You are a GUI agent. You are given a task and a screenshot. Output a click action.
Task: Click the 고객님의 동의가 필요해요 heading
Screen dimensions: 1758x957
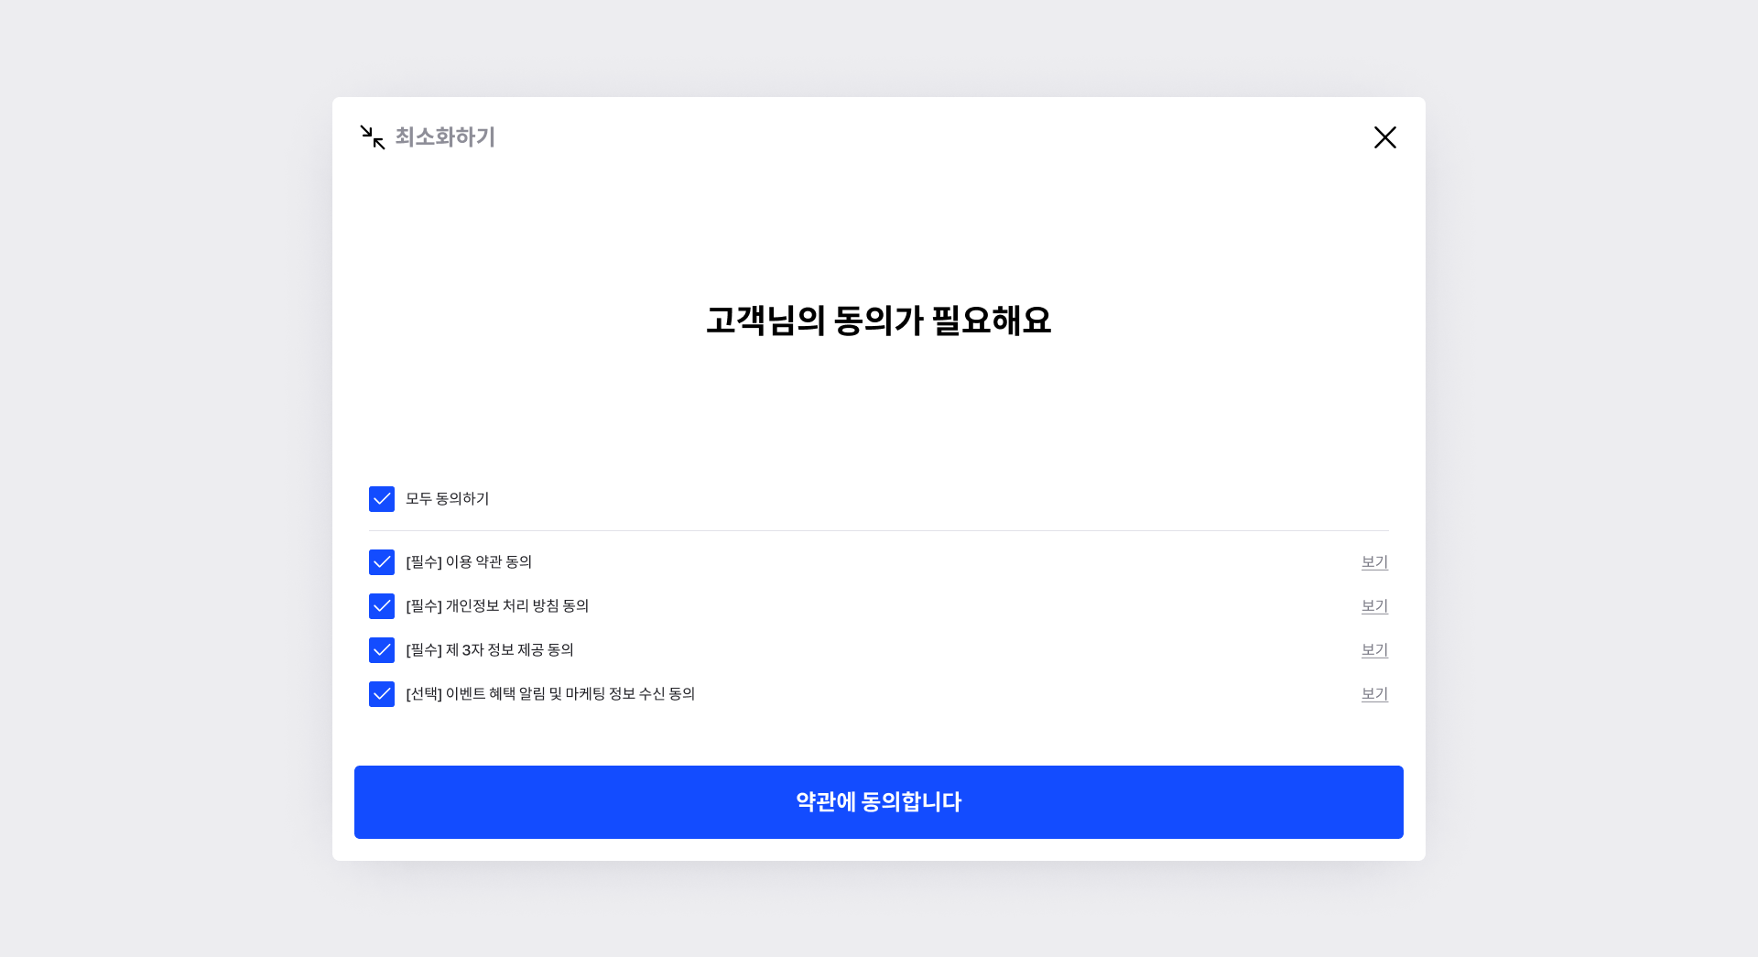[x=879, y=321]
